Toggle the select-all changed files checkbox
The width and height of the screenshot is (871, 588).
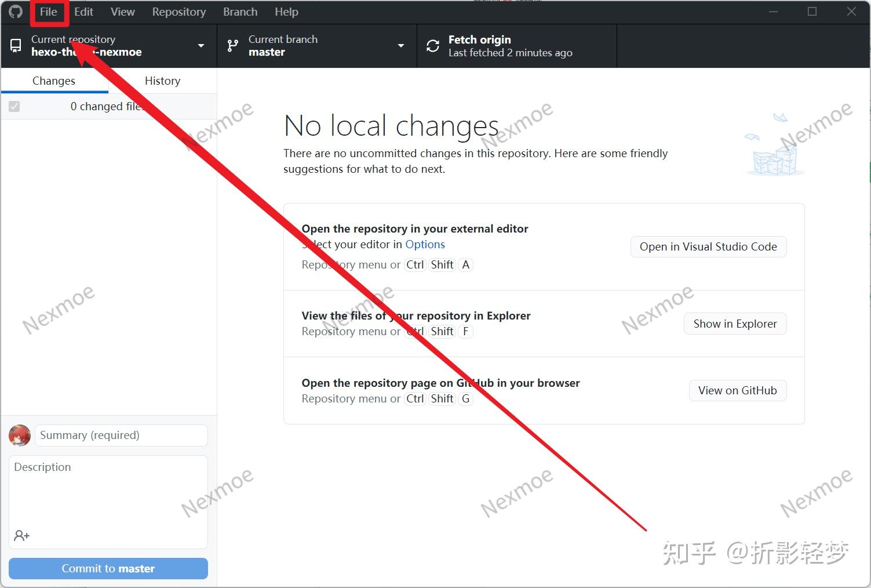click(14, 107)
